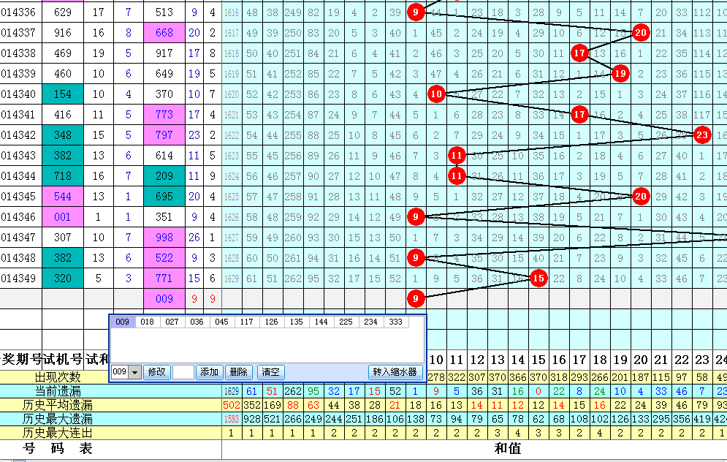This screenshot has width=727, height=462.
Task: Select 225 in the popup number list
Action: tap(346, 322)
